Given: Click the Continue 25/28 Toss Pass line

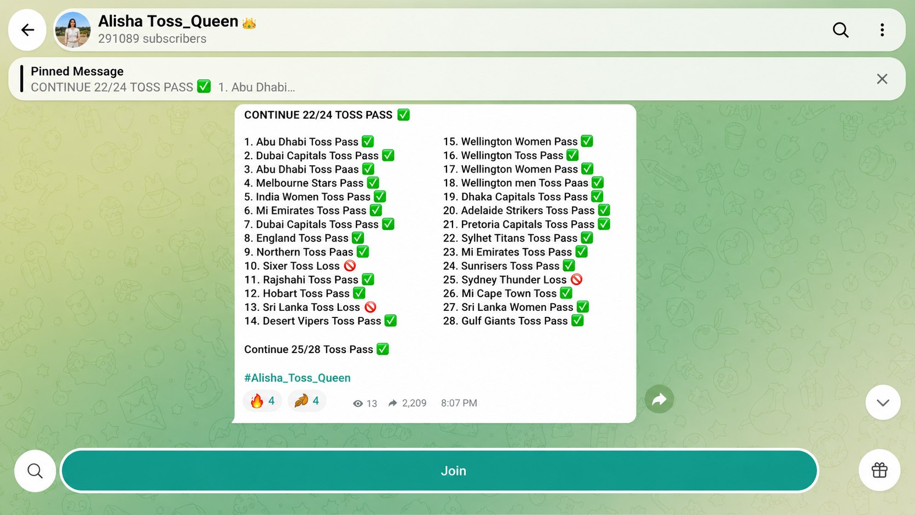Looking at the screenshot, I should tap(316, 349).
